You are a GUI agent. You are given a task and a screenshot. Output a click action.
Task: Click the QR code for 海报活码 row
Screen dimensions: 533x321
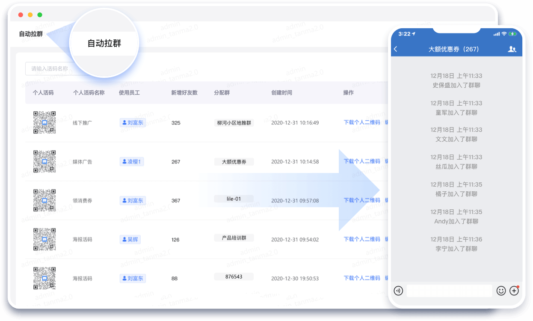[44, 240]
